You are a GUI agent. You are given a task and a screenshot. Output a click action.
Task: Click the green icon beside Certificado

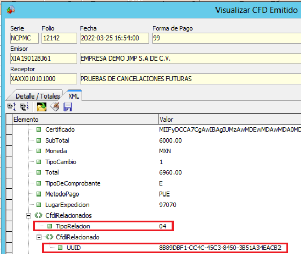[39, 129]
